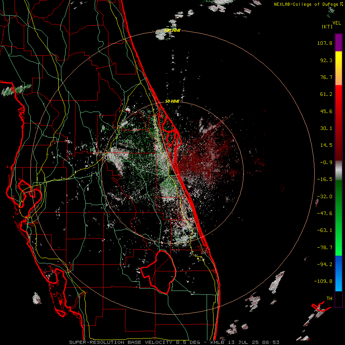Click the 50 NMI range ring label

(172, 102)
